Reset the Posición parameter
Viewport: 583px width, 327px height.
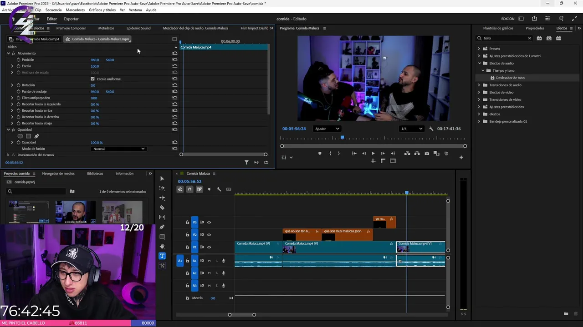pos(175,59)
